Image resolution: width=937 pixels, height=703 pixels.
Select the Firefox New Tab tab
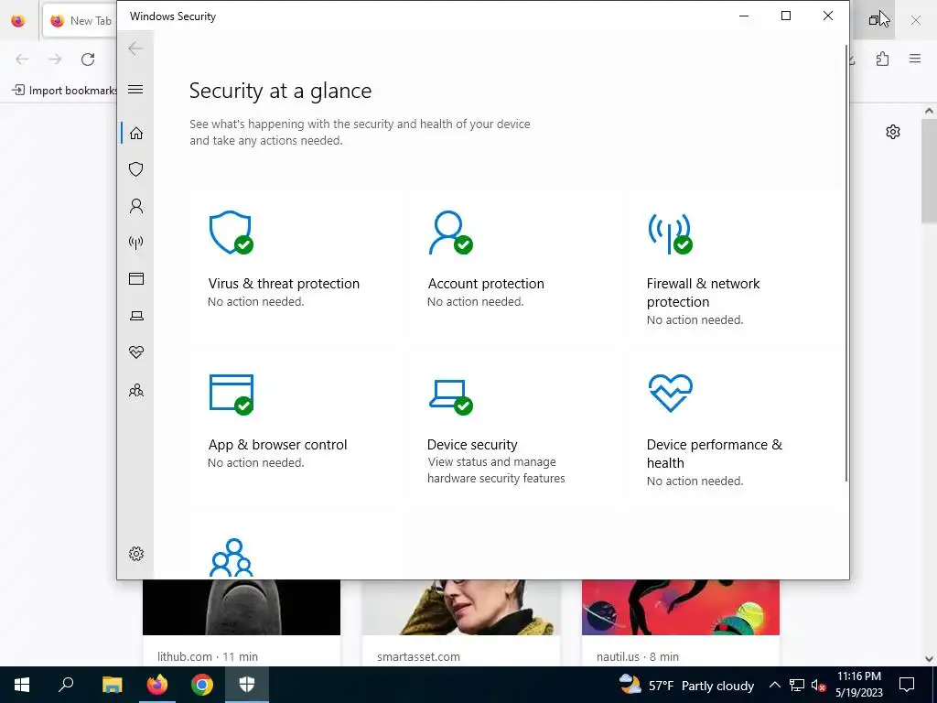81,20
